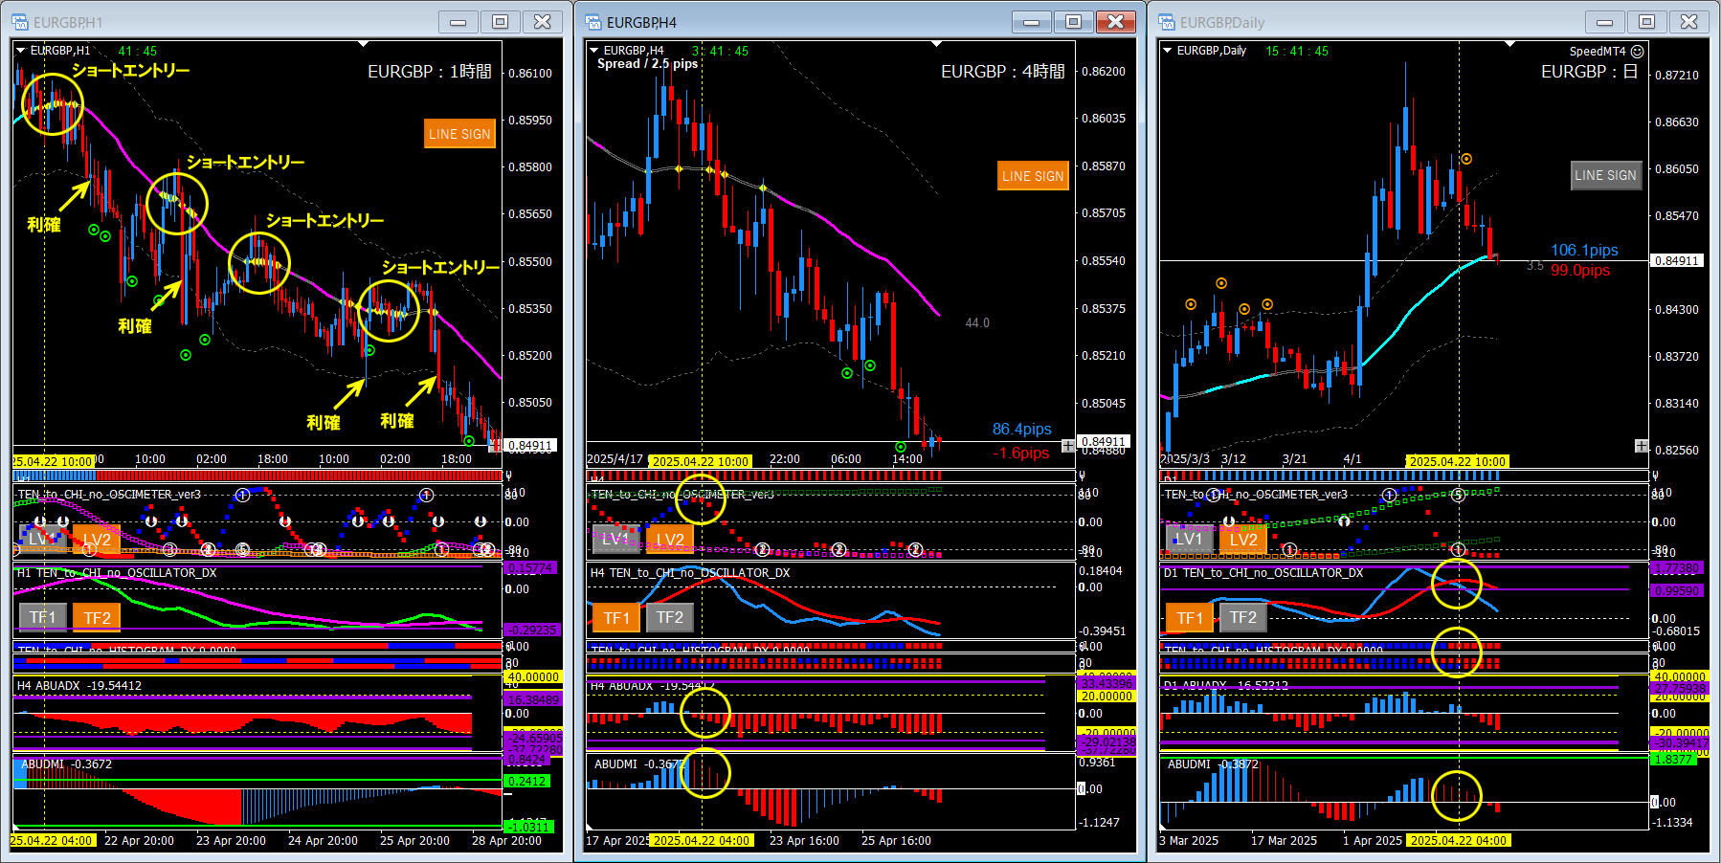Click the 'D1 TEN_to_CHI_no_OSCILLATOR_DX' indicator label

pos(1263,573)
